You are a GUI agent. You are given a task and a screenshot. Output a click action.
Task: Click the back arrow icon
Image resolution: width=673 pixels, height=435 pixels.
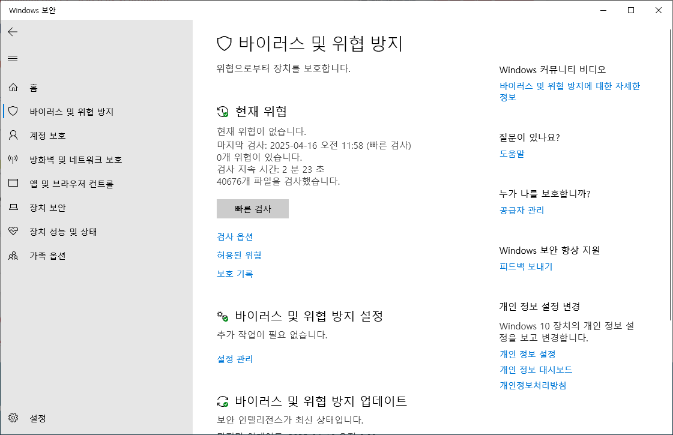pyautogui.click(x=13, y=32)
